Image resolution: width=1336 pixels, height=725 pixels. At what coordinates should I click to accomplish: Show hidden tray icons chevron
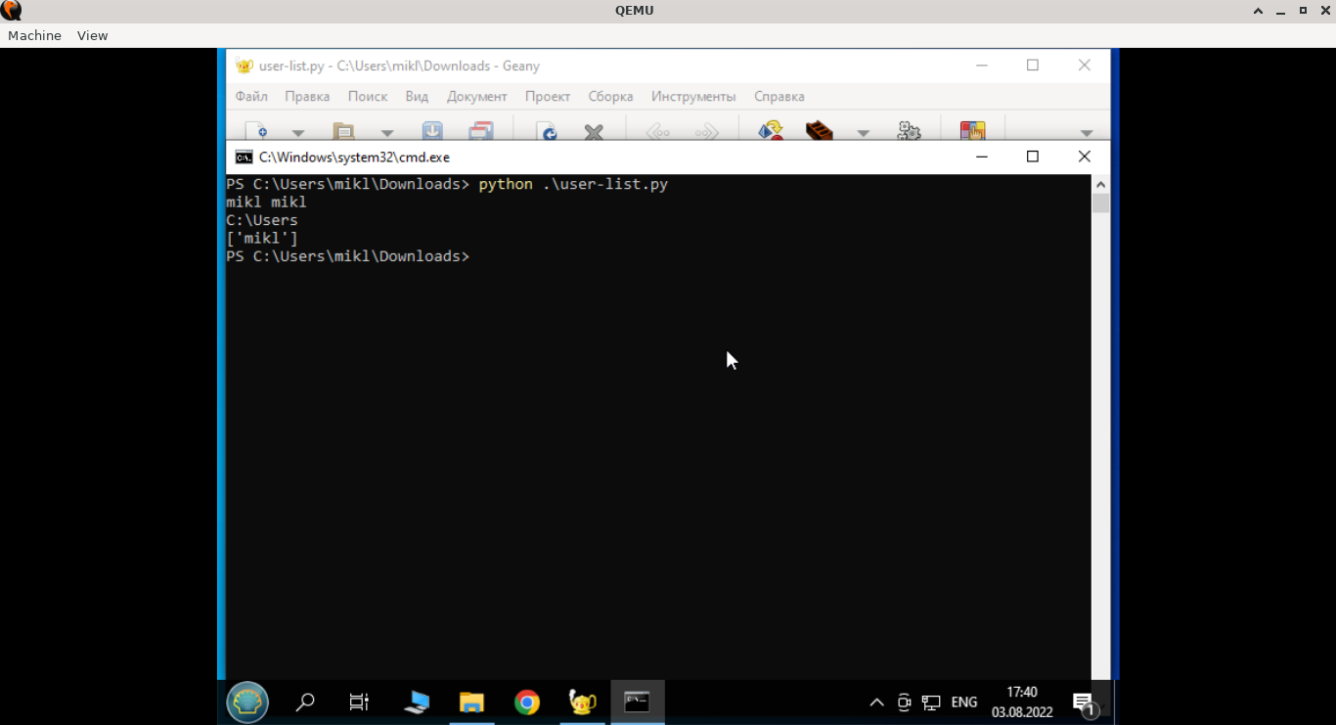pyautogui.click(x=876, y=702)
